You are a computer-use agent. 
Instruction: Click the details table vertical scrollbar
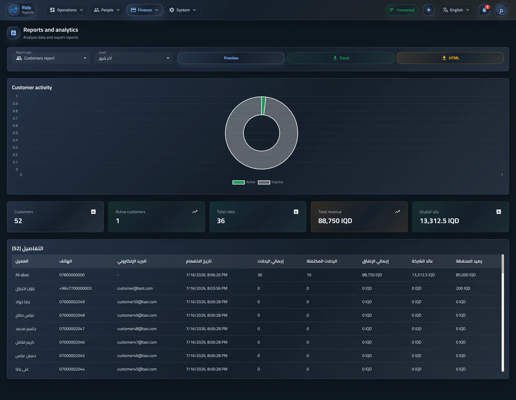click(x=503, y=313)
